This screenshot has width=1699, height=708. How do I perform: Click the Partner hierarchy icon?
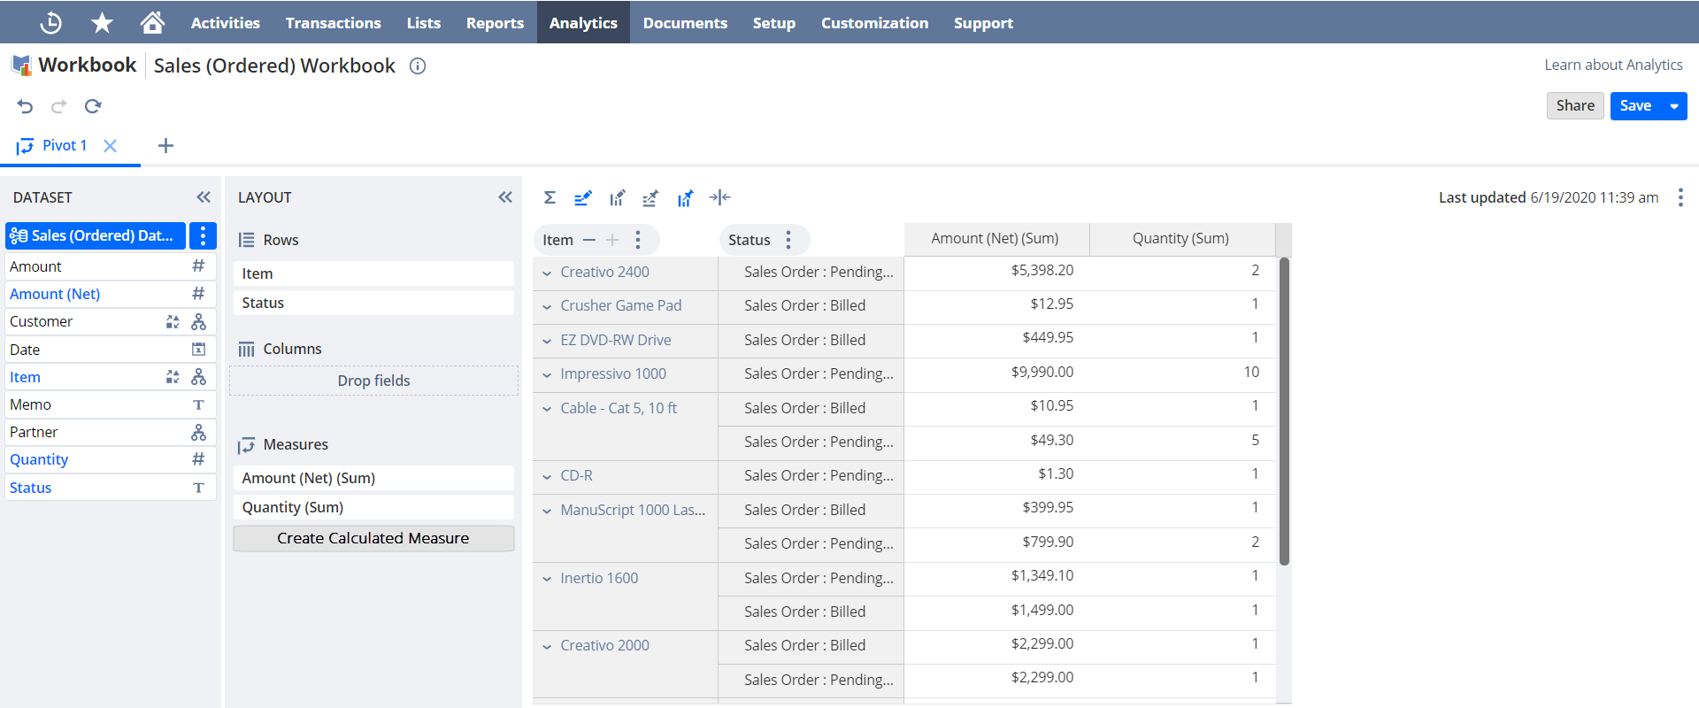click(x=198, y=432)
